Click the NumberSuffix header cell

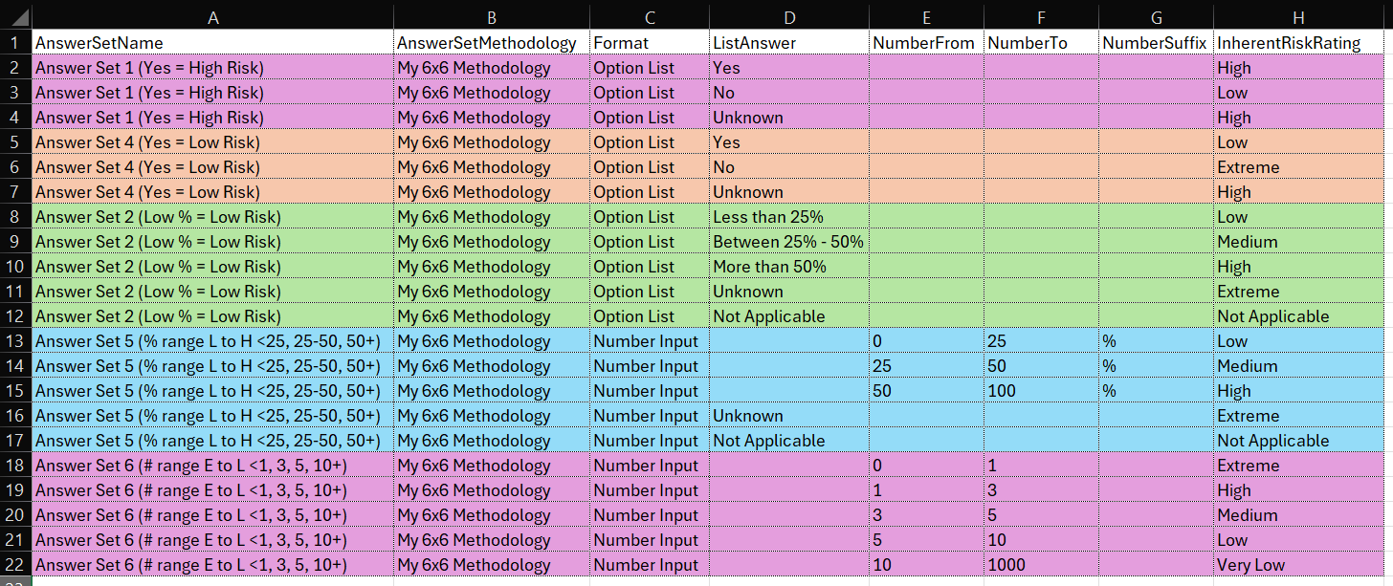coord(1156,43)
